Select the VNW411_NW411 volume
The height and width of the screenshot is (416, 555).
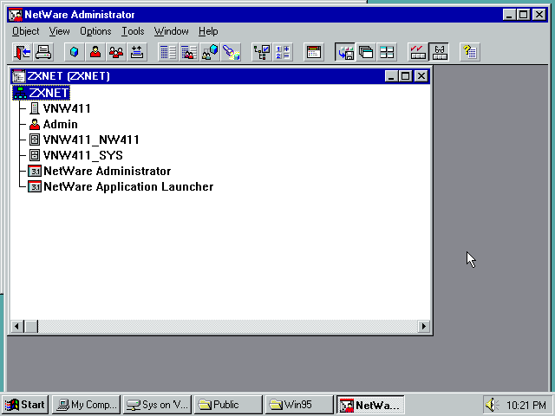[91, 140]
